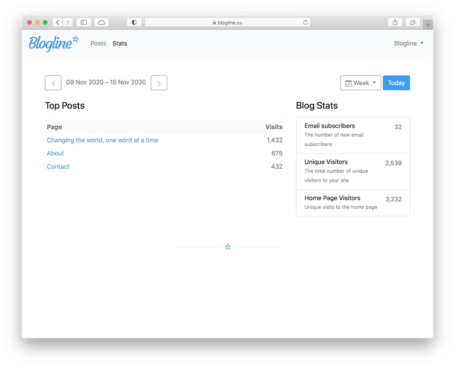The image size is (455, 367).
Task: Click the Safari back arrow button
Action: tap(57, 22)
